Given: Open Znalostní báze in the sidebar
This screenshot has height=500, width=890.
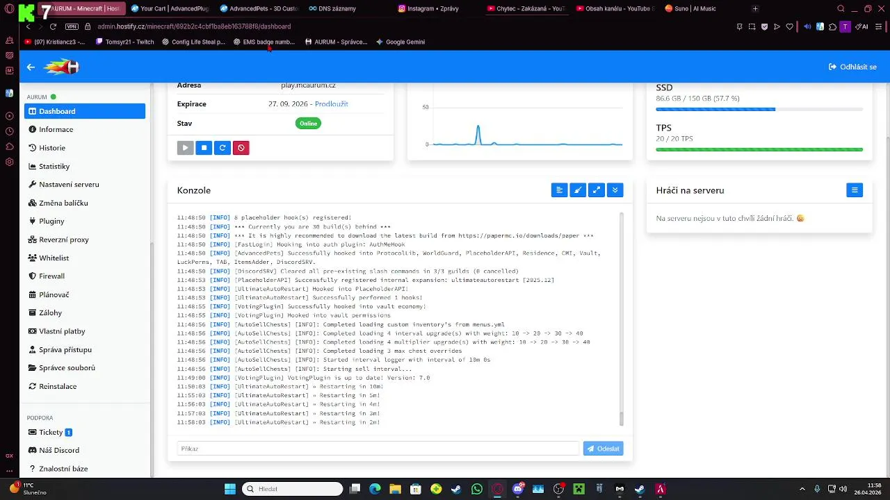Looking at the screenshot, I should click(85, 469).
